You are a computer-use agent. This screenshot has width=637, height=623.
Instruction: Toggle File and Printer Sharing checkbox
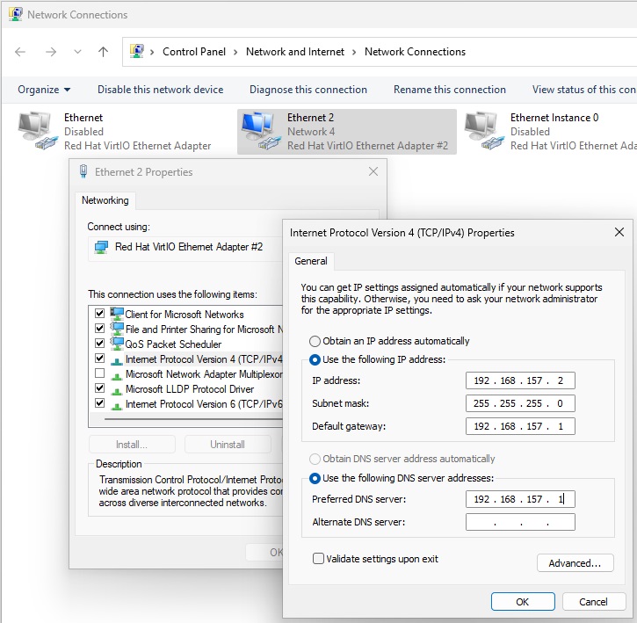(x=99, y=329)
